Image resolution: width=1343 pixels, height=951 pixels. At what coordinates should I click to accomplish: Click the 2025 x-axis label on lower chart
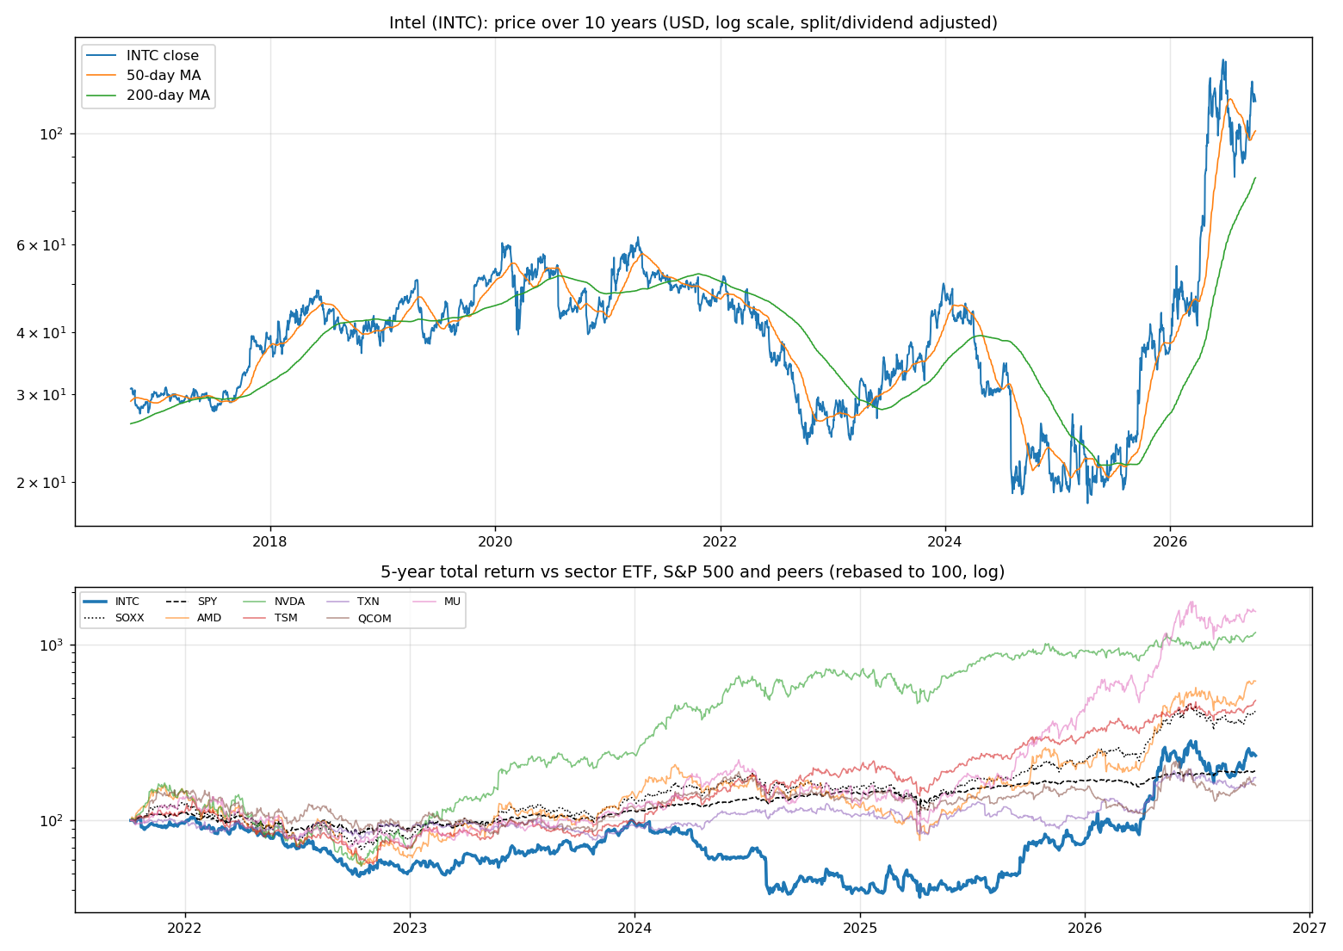pos(860,928)
